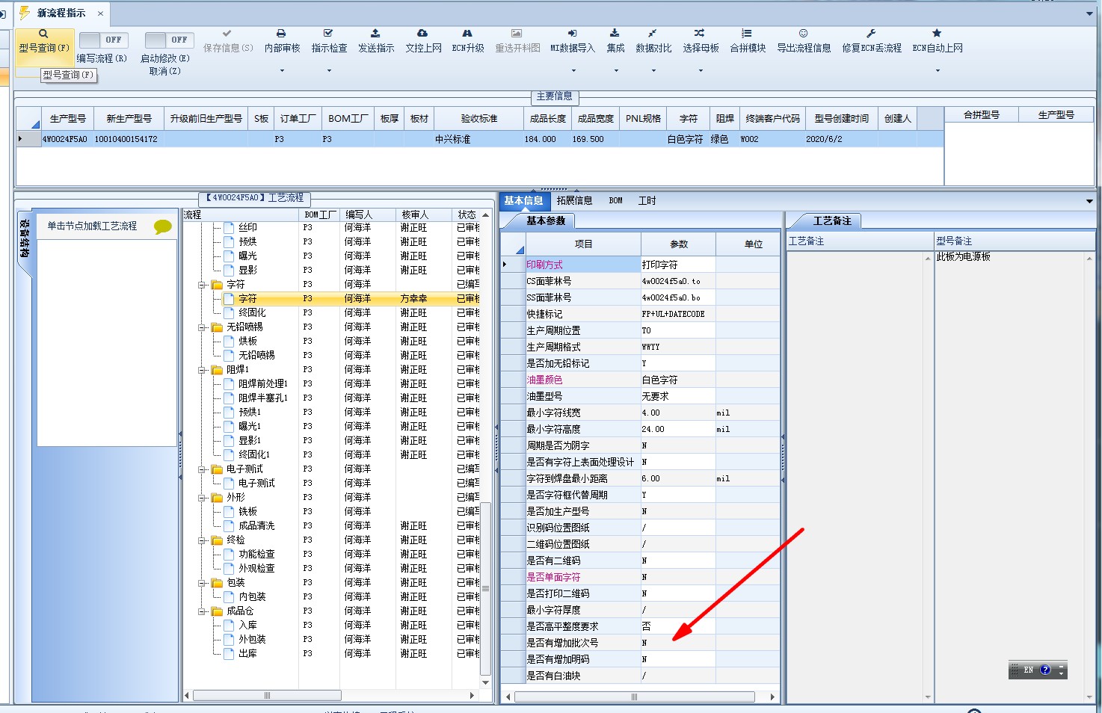Click the 文控上网 cloud upload icon
Screen dimensions: 1102x713
[x=422, y=34]
